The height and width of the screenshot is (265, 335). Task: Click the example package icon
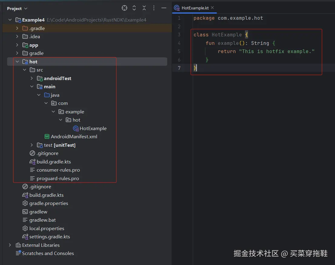pyautogui.click(x=61, y=112)
